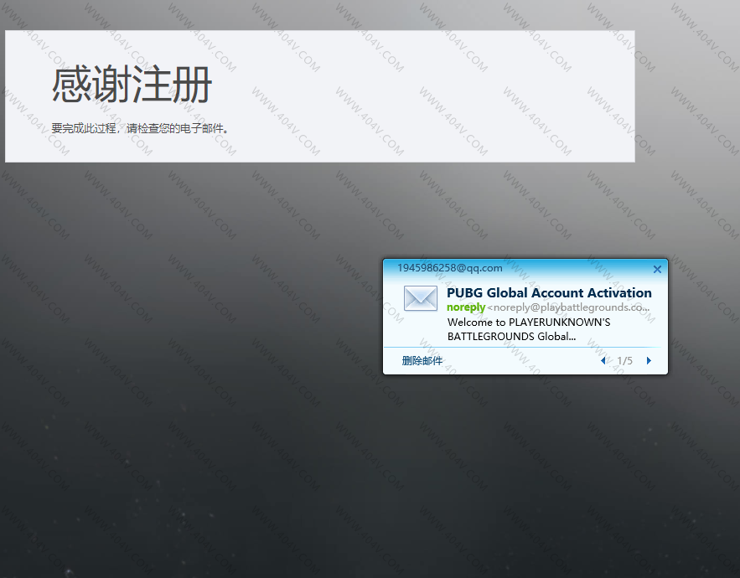The image size is (740, 578).
Task: Click the 感谢注册 heading
Action: click(x=132, y=85)
